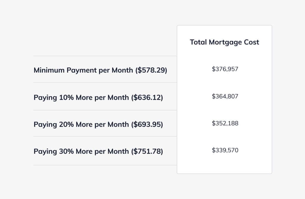Select the Paying 30% More per Month label
305x199 pixels.
point(98,151)
